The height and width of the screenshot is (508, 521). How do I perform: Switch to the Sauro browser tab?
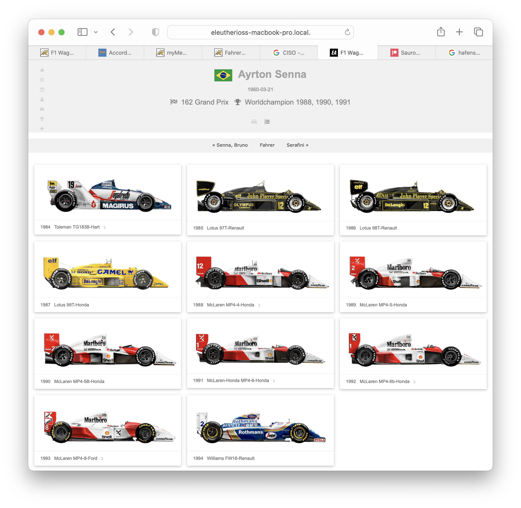tap(406, 53)
